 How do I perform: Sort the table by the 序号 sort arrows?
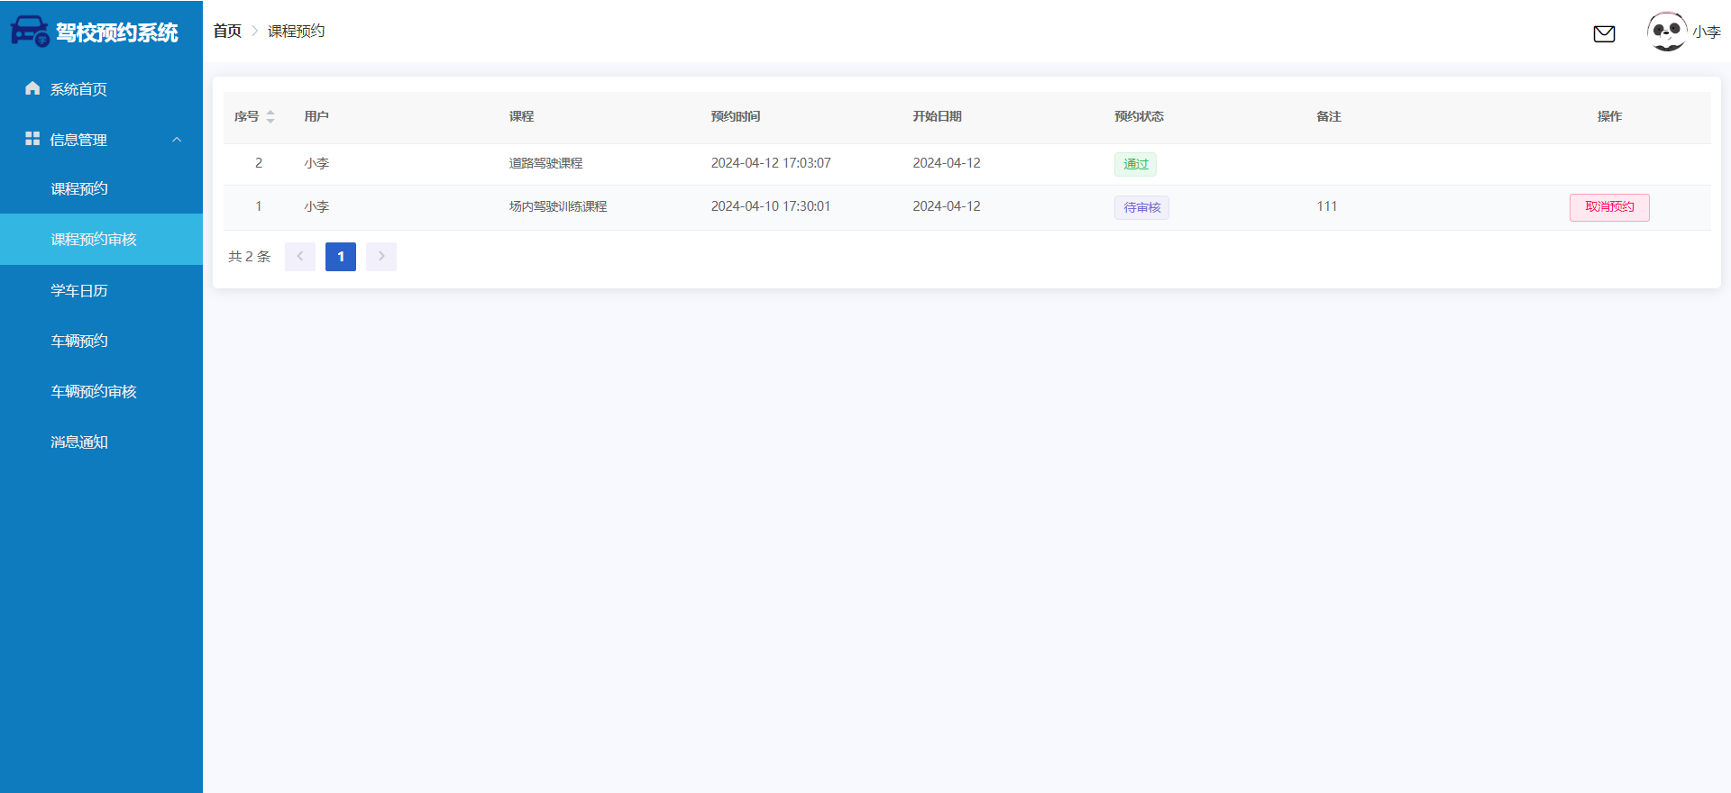pyautogui.click(x=270, y=117)
